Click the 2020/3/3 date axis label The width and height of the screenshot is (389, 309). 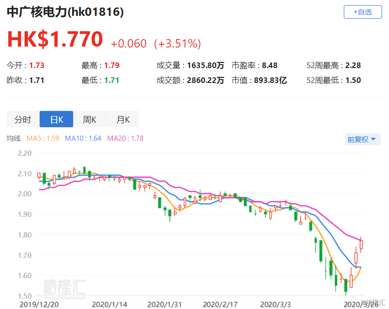[275, 304]
